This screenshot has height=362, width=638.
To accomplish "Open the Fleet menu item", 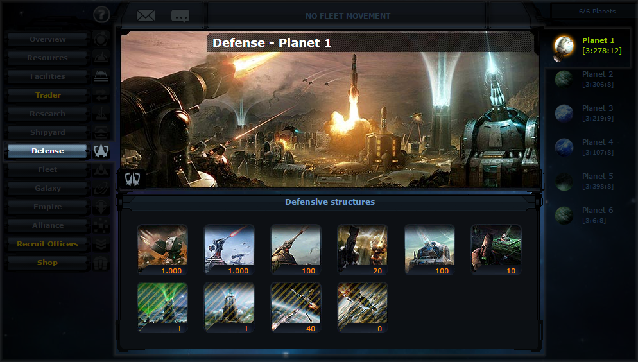I will pyautogui.click(x=47, y=169).
